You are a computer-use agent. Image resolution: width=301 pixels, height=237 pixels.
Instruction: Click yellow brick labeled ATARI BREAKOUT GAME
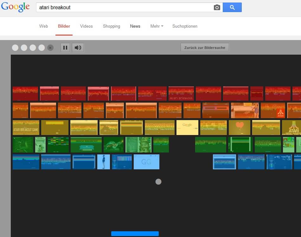[26, 127]
